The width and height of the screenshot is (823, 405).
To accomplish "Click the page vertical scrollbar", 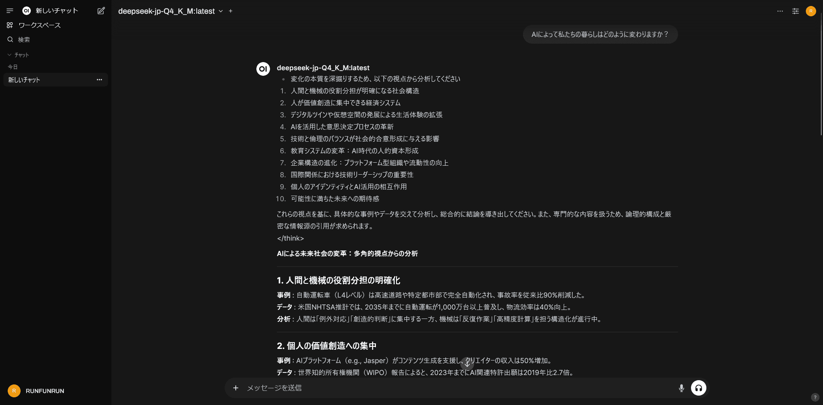I will [x=821, y=75].
